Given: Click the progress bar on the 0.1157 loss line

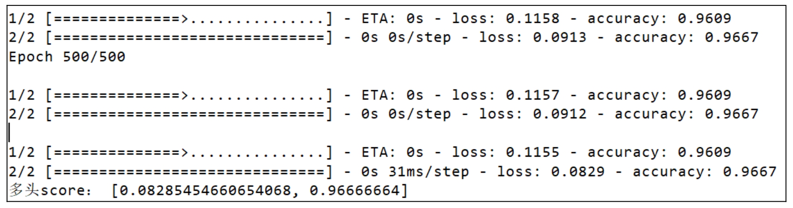Looking at the screenshot, I should [x=189, y=95].
